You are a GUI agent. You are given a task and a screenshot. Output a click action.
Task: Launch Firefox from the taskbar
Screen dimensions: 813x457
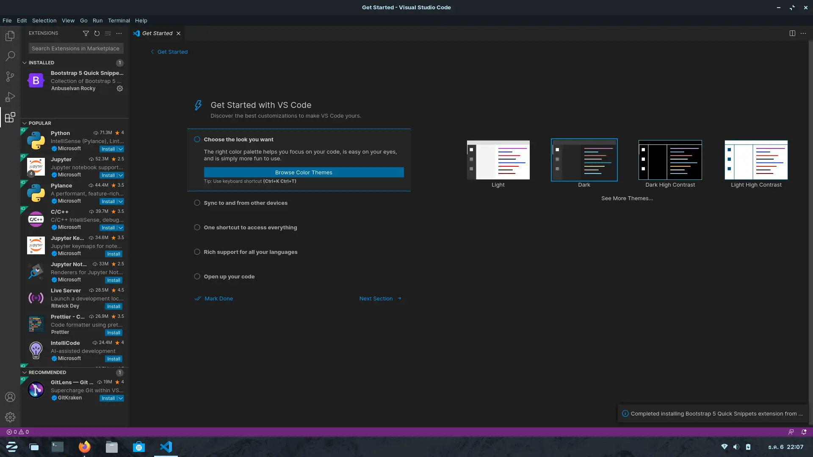click(x=85, y=447)
